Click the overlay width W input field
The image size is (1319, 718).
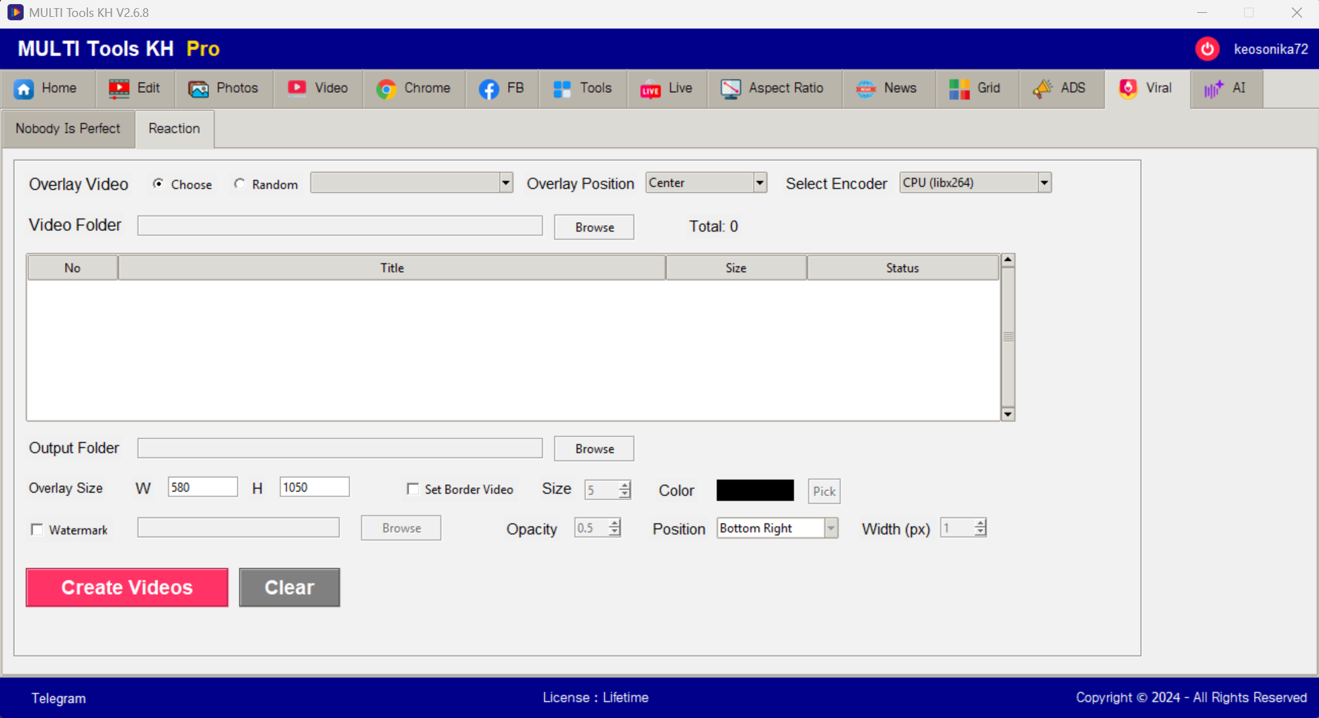202,488
